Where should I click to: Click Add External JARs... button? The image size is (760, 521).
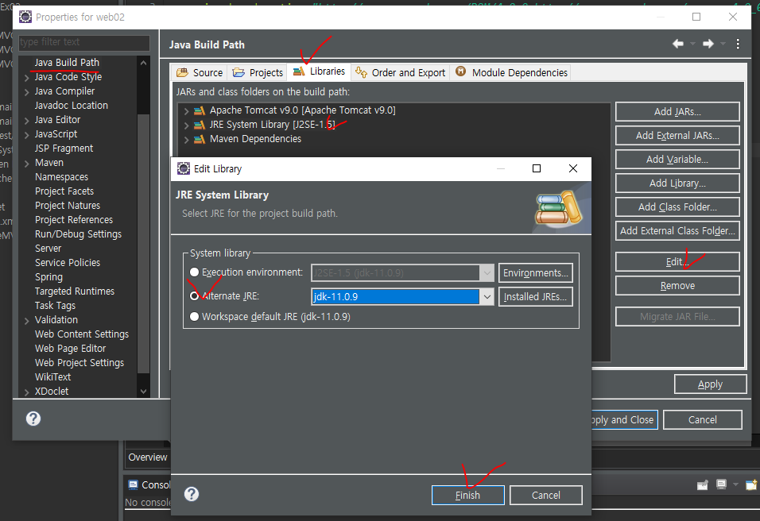click(x=677, y=136)
